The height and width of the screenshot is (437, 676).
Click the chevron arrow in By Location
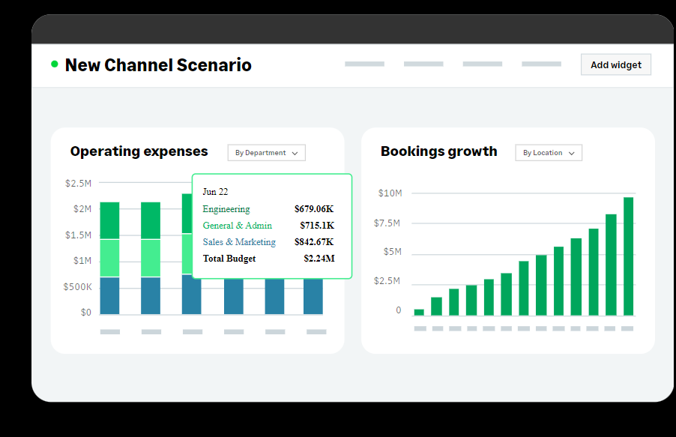(x=572, y=153)
